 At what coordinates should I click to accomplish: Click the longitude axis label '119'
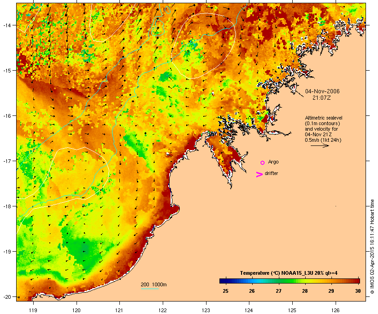(x=33, y=310)
